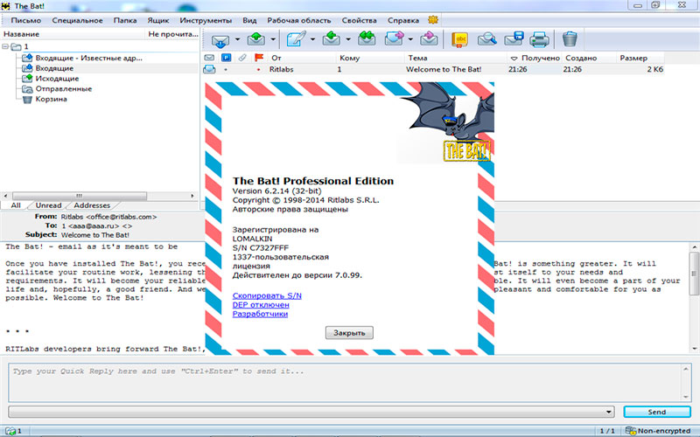The height and width of the screenshot is (437, 700).
Task: Click the customize gear icon in menu bar
Action: [x=432, y=20]
